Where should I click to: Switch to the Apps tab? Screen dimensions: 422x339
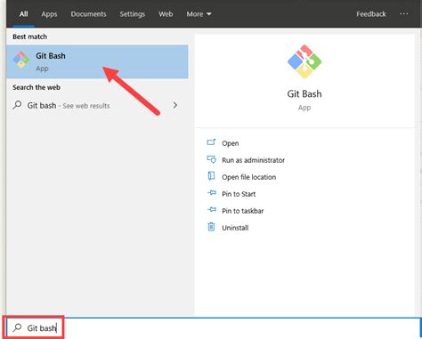pos(49,14)
